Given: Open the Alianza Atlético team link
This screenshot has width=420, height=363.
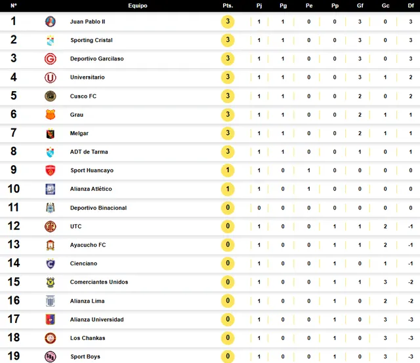Looking at the screenshot, I should click(x=91, y=189).
